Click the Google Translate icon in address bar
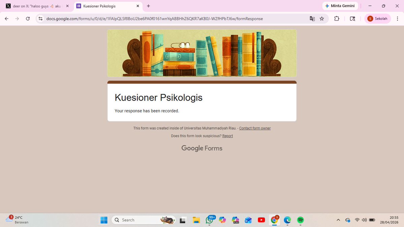The height and width of the screenshot is (227, 404). (x=312, y=19)
